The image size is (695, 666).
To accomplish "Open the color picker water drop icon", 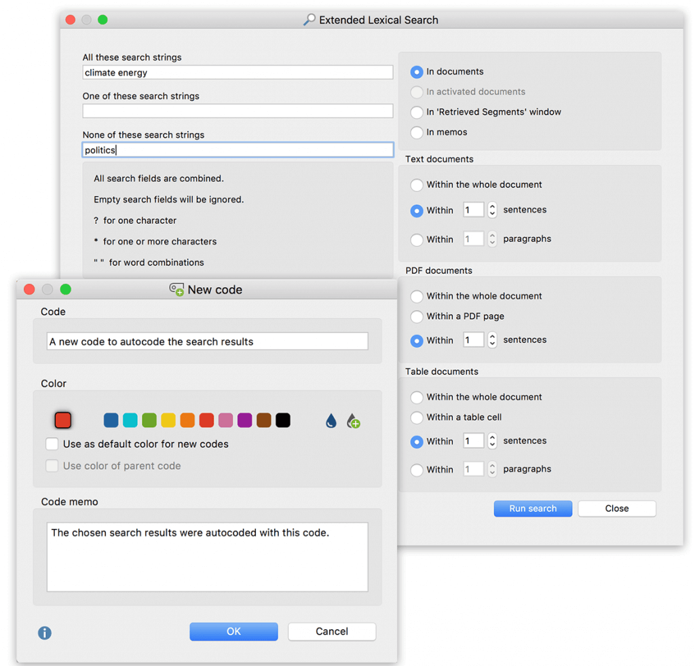I will pos(331,421).
